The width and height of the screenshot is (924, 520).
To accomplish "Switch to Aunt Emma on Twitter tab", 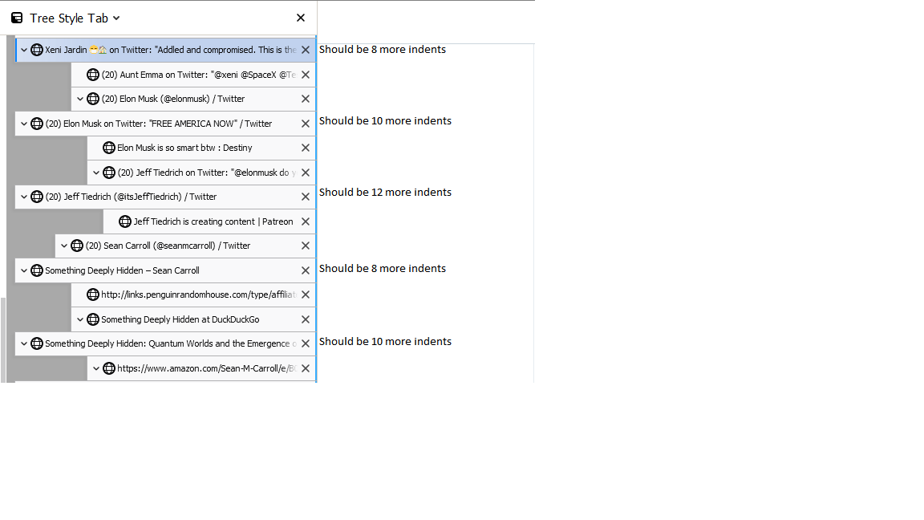I will (193, 75).
